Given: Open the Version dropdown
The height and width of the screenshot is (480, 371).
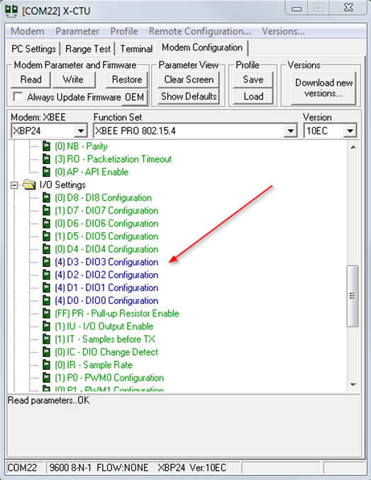Looking at the screenshot, I should tap(350, 131).
